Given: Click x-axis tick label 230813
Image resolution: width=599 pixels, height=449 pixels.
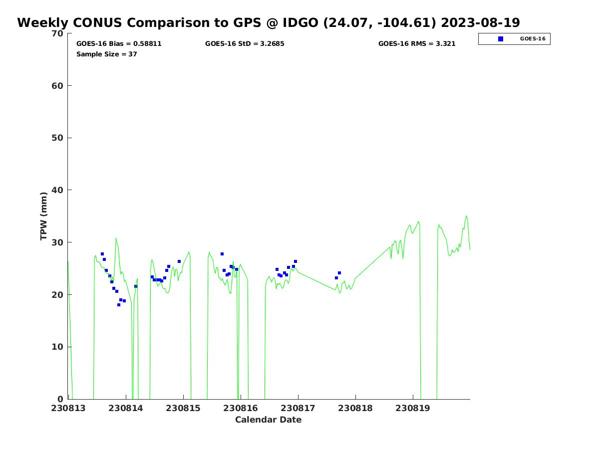Looking at the screenshot, I should click(68, 408).
